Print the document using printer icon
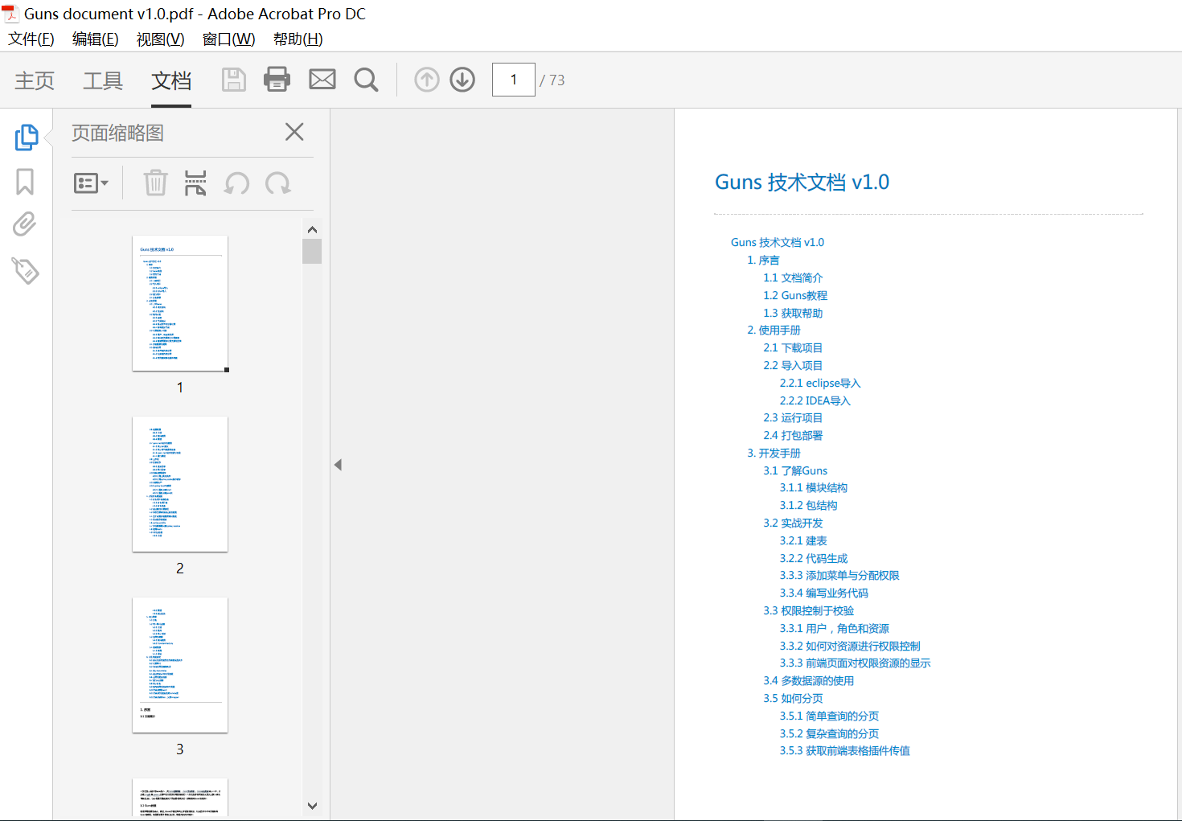Image resolution: width=1182 pixels, height=821 pixels. point(277,80)
